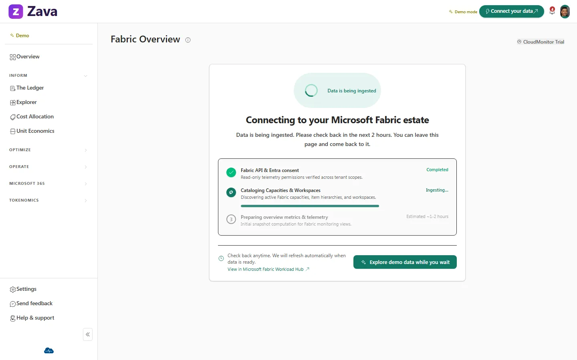
Task: Click Preparing overview metrics & telemetry title
Action: 284,217
